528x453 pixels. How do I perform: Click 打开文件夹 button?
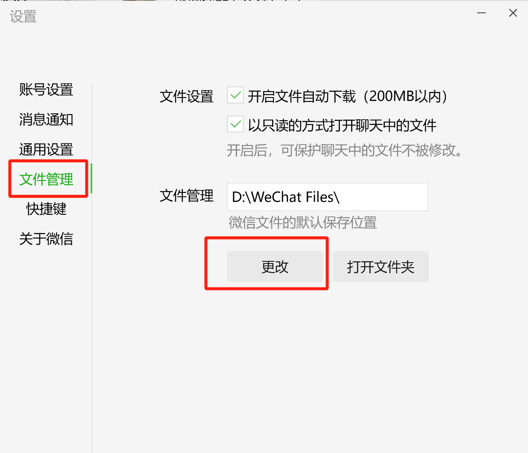coord(381,266)
